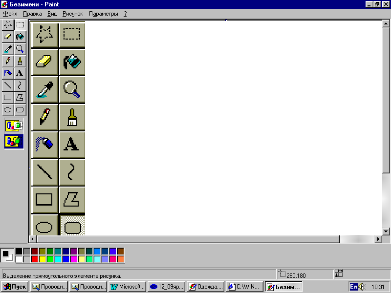Click the horizontal scrollbar left arrow

[x=32, y=239]
